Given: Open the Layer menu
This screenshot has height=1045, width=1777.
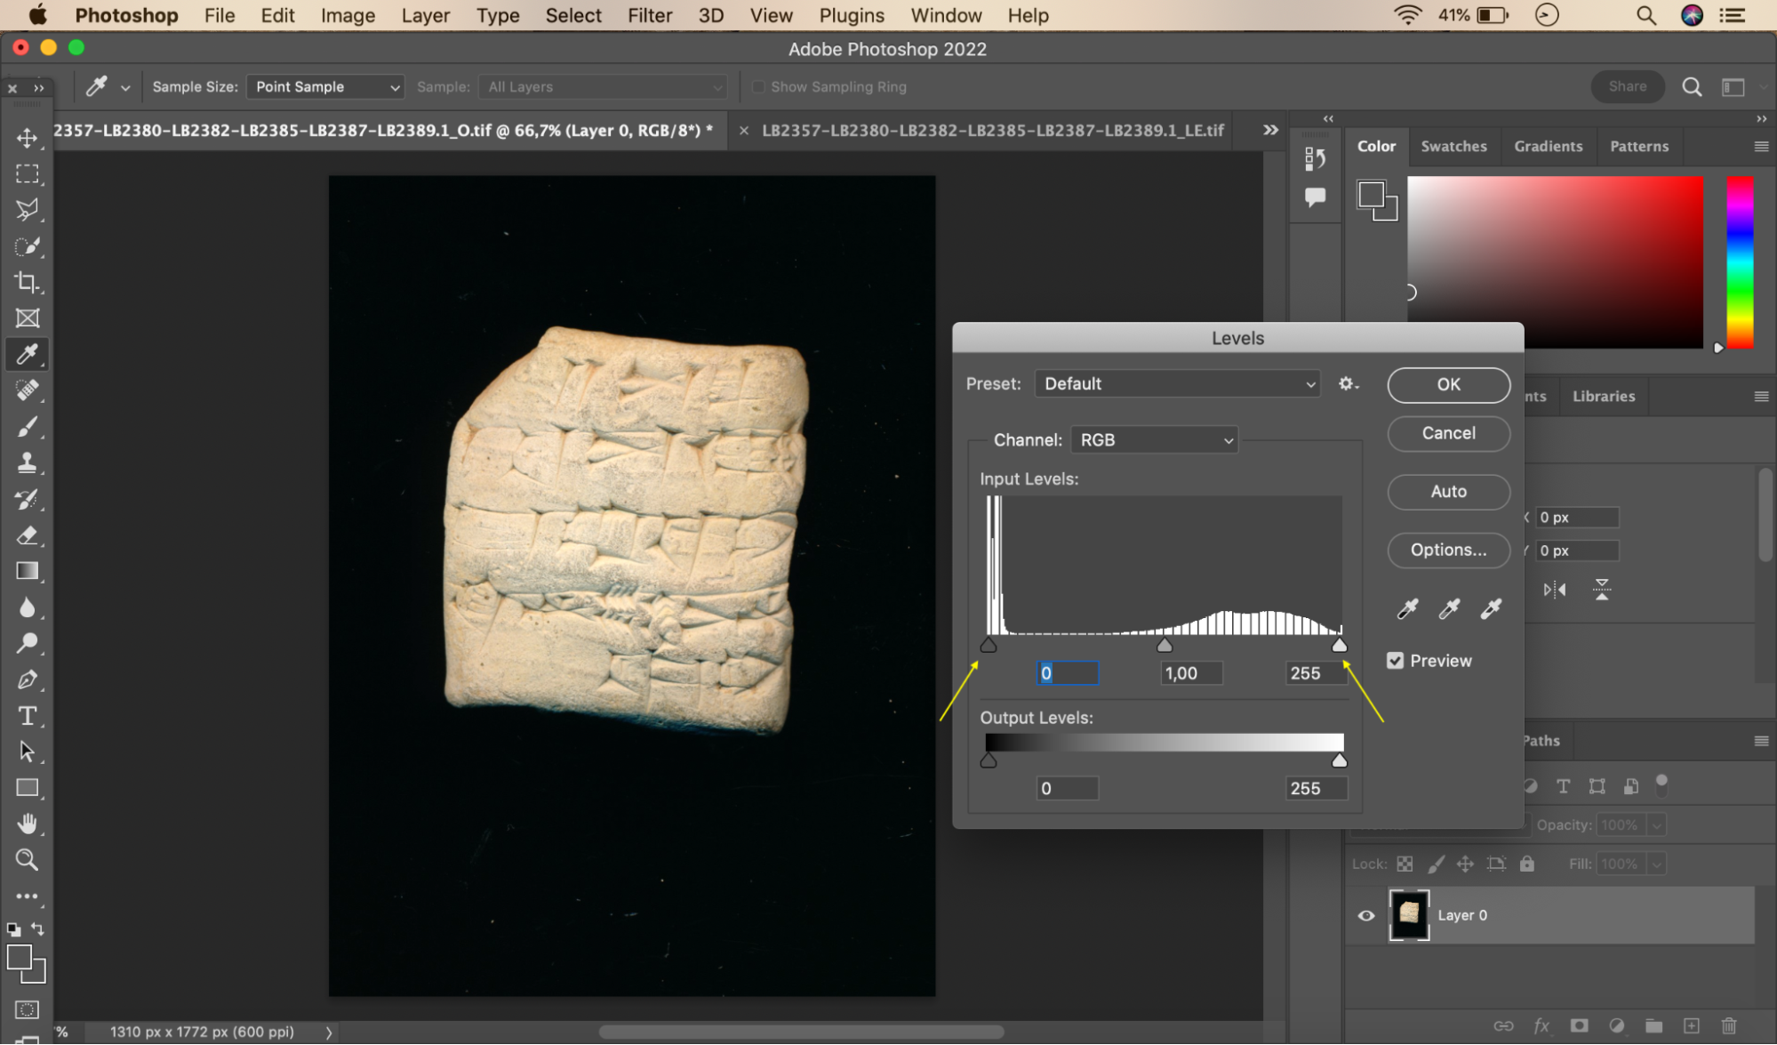Looking at the screenshot, I should pos(425,15).
